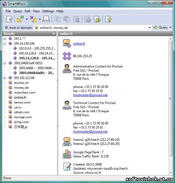
Task: Click the Save results toolbar icon
Action: (x=33, y=19)
